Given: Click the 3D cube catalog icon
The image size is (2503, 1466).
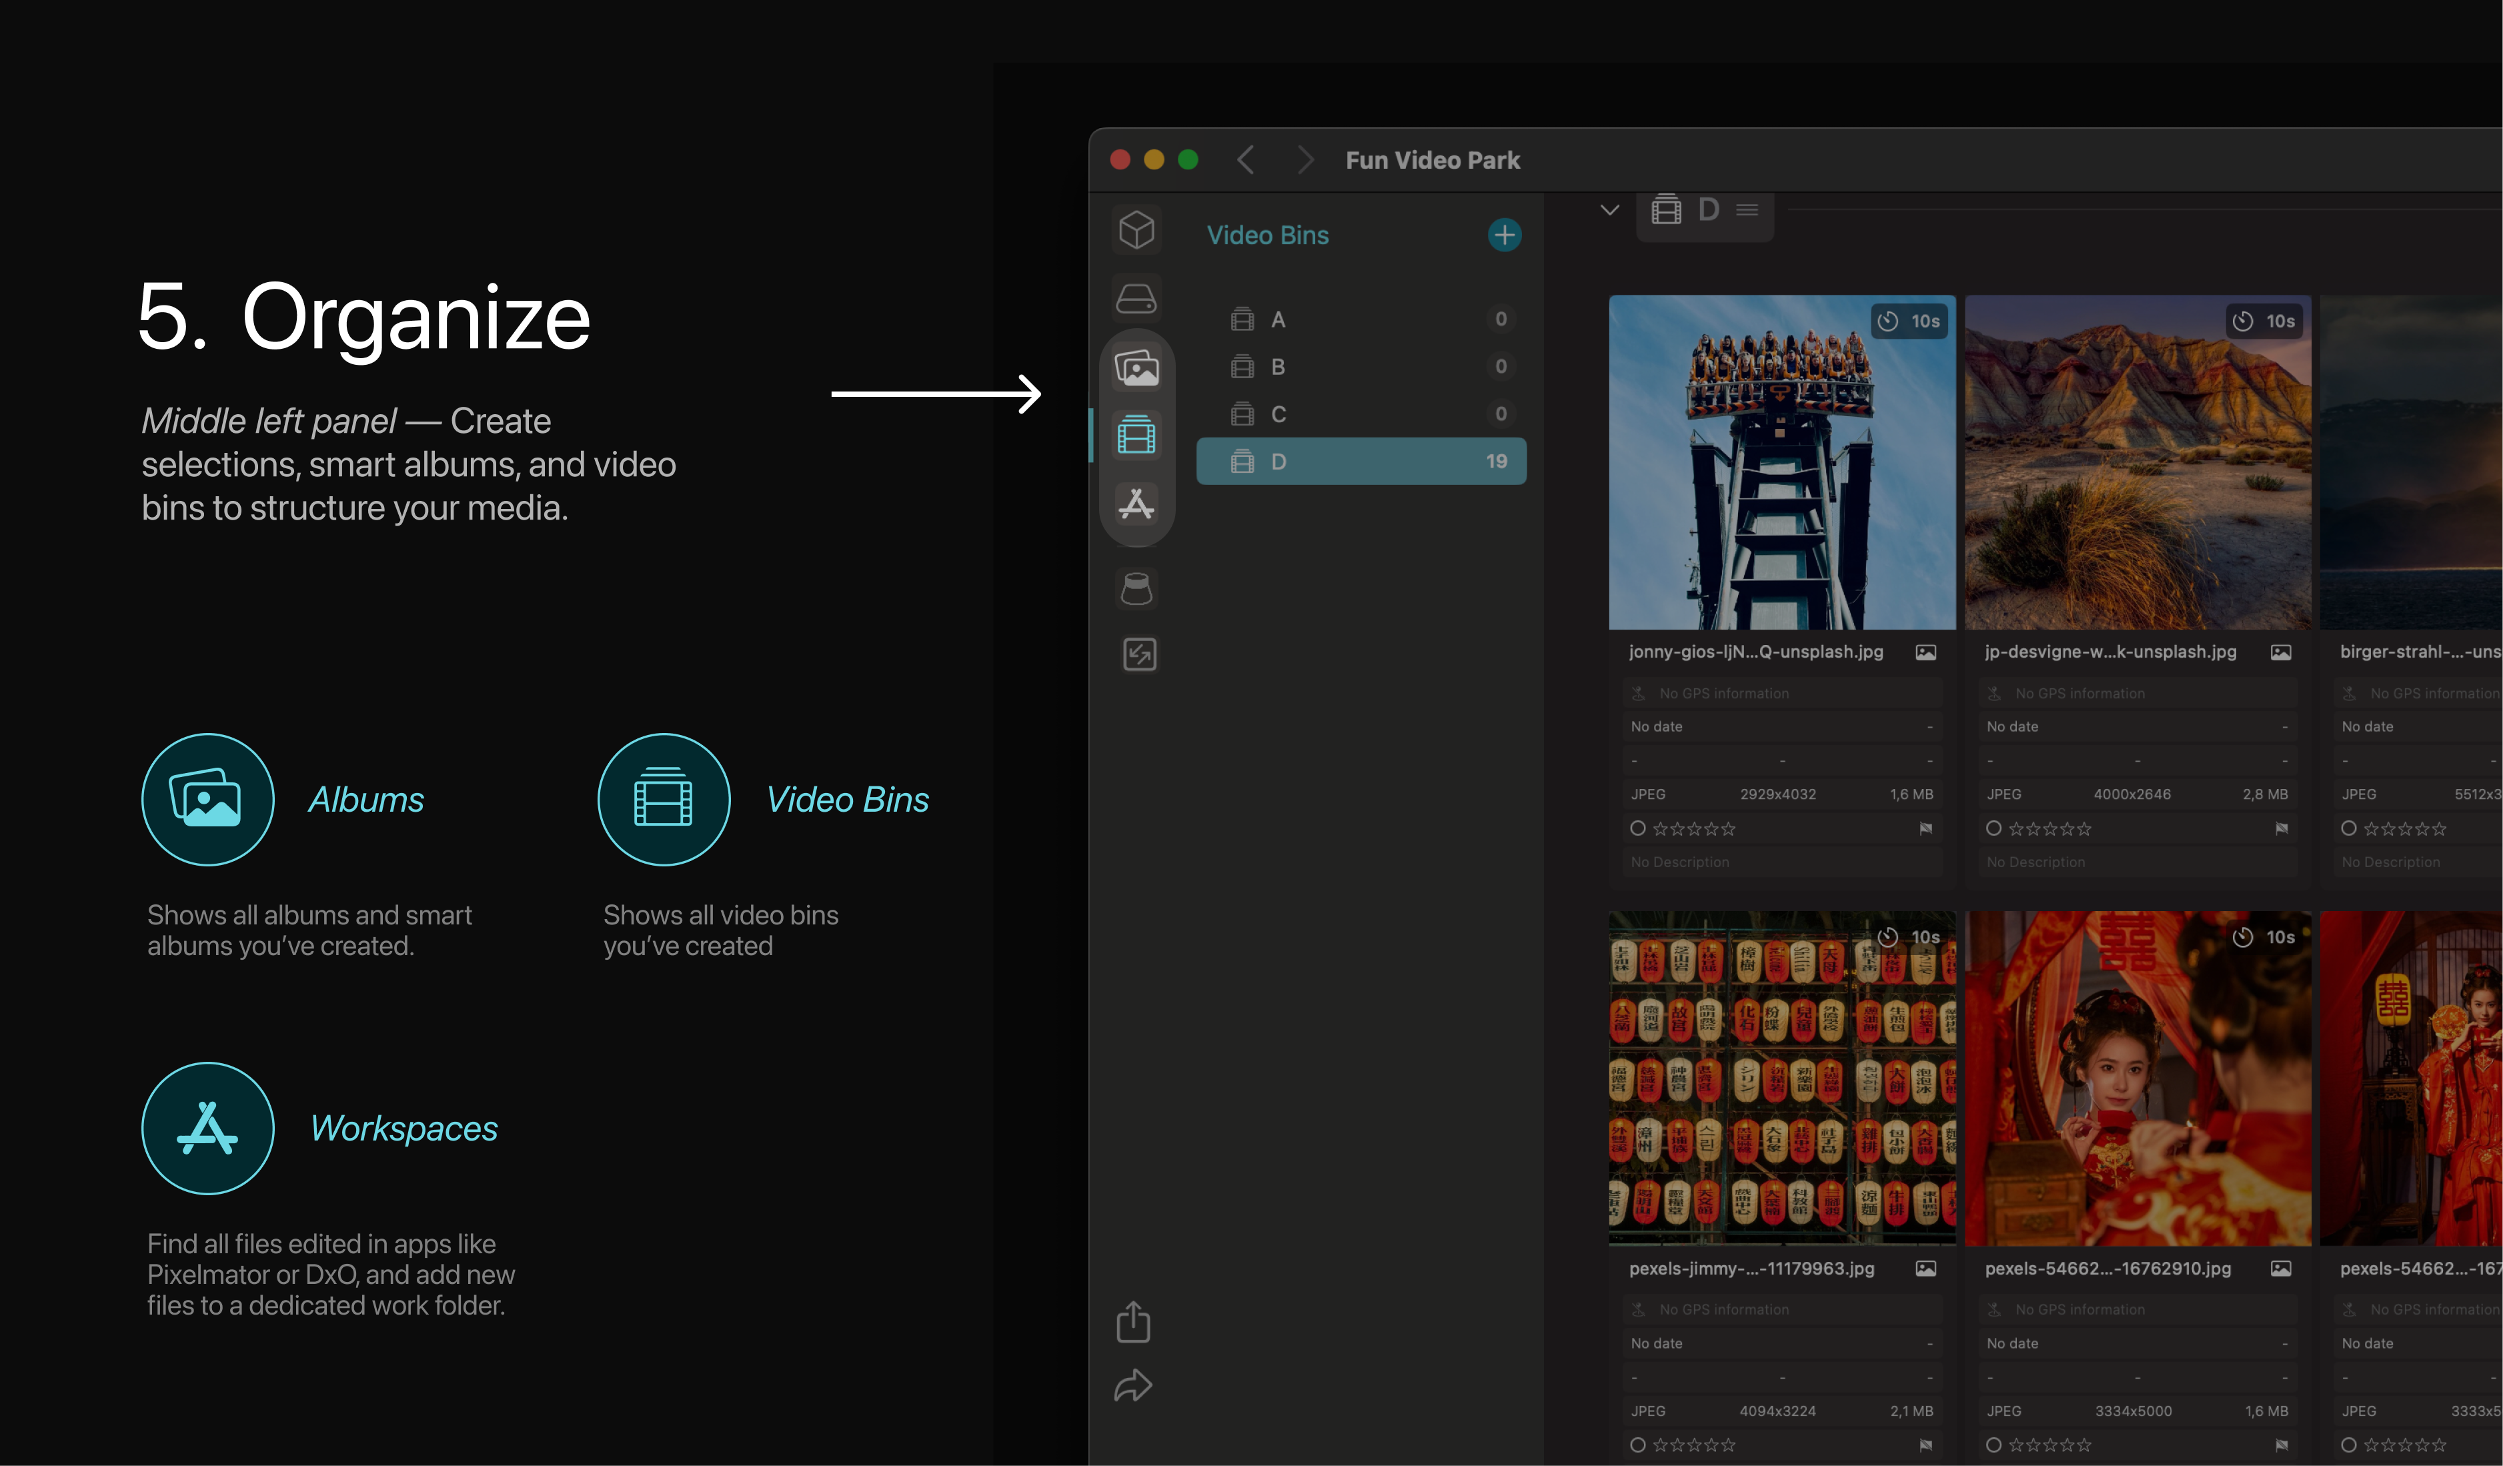Looking at the screenshot, I should [x=1137, y=230].
